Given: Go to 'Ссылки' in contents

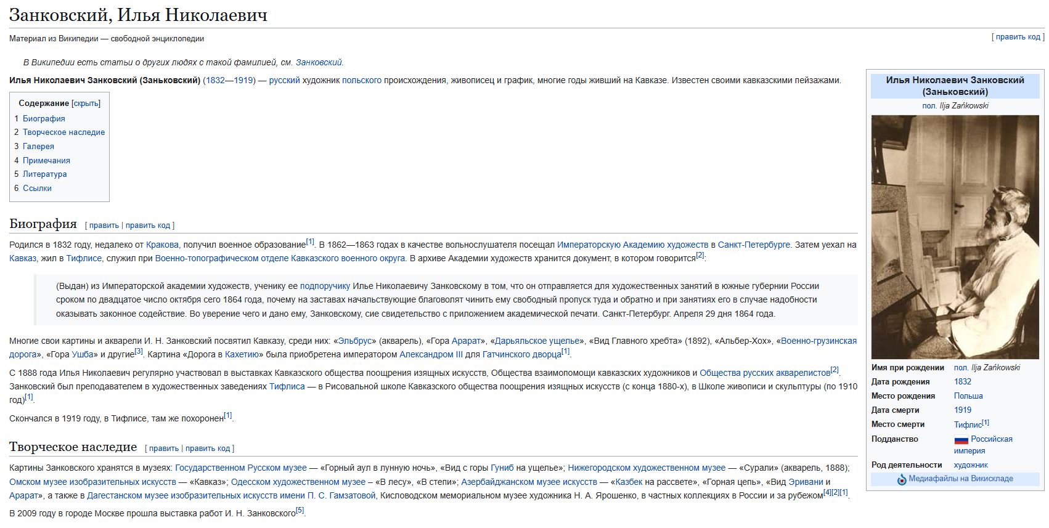Looking at the screenshot, I should (x=37, y=189).
